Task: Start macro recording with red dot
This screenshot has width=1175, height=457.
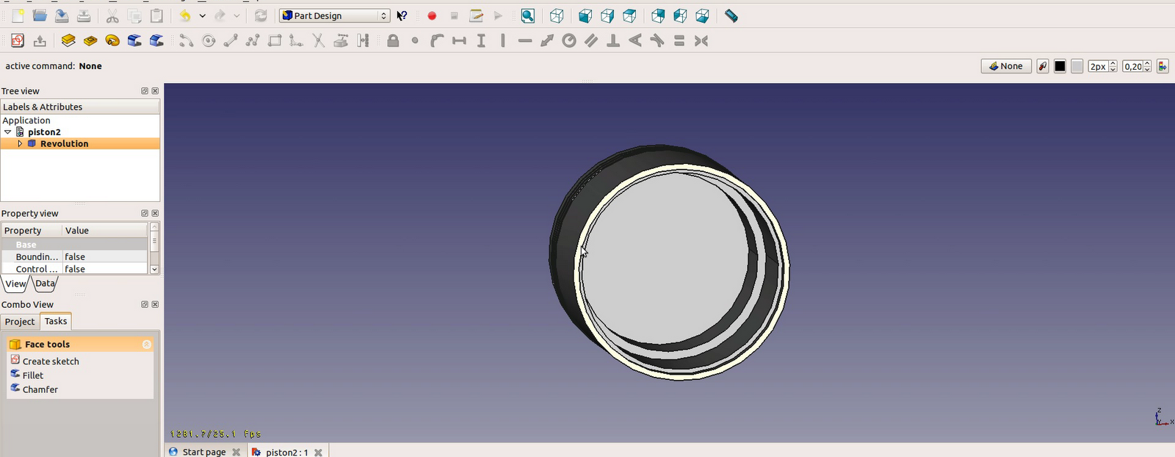Action: [x=432, y=15]
